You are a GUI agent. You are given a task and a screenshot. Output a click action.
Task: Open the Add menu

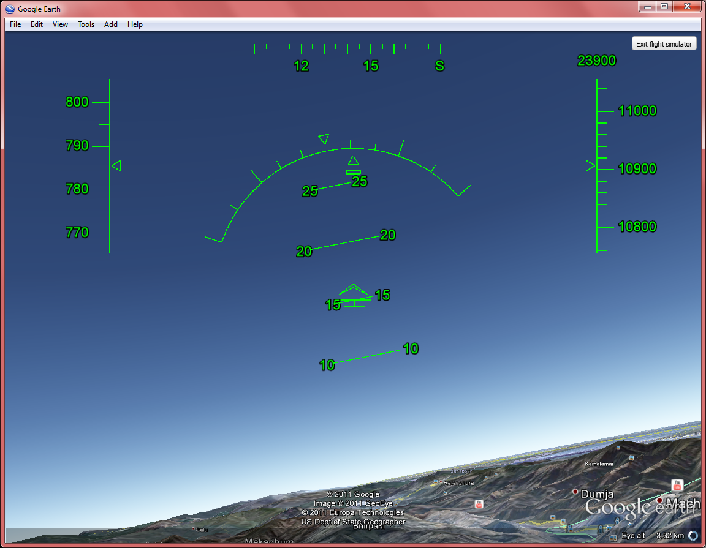111,24
